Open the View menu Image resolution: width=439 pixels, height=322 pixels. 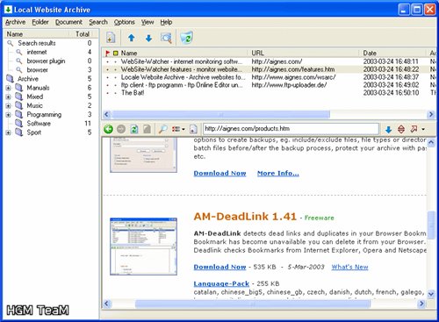point(148,22)
